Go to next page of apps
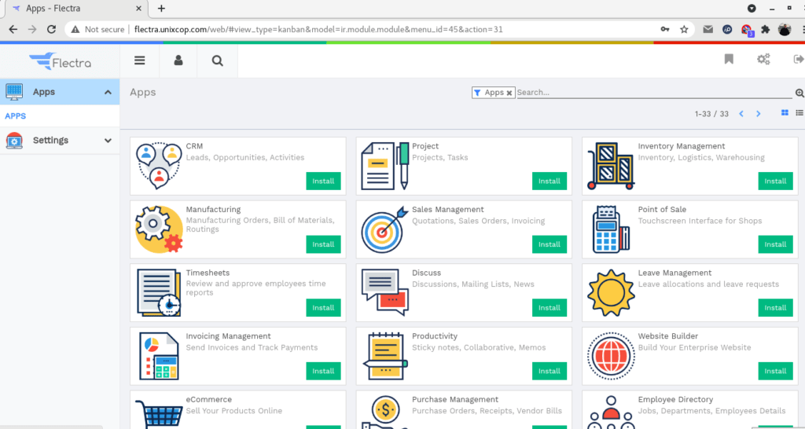Screen dimensions: 805x429 tap(759, 114)
